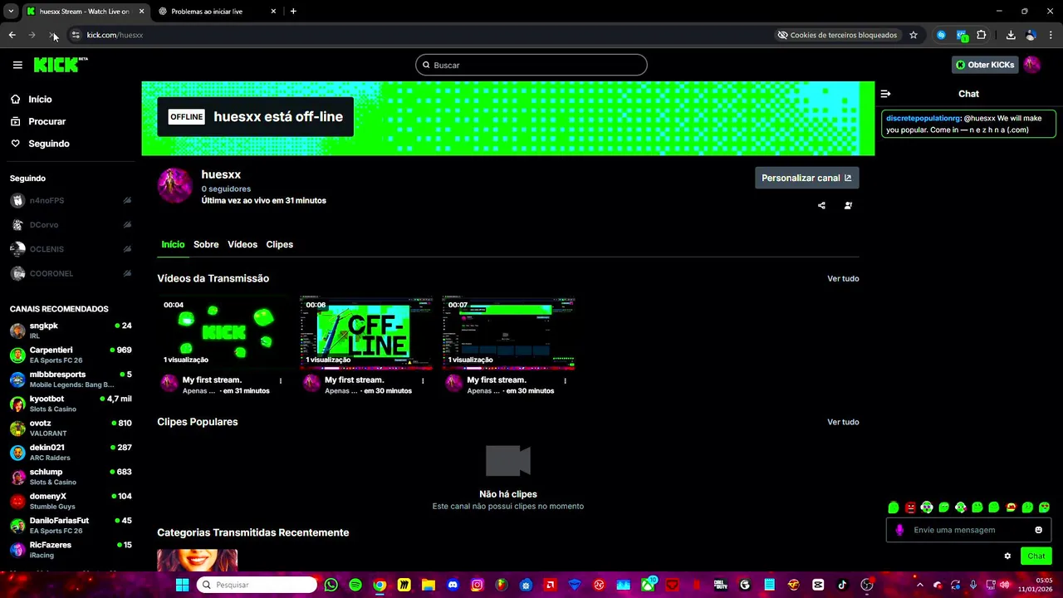Viewport: 1063px width, 598px height.
Task: Open the Shazam extension icon
Action: click(941, 35)
